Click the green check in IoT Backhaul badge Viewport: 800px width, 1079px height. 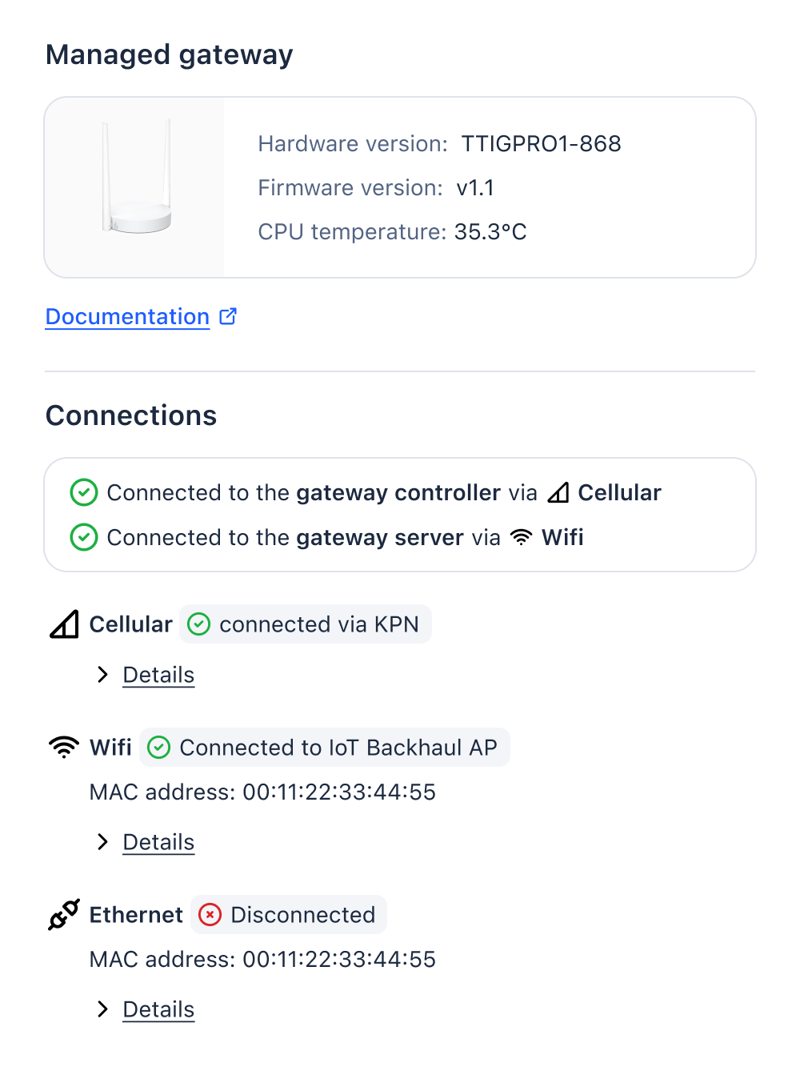coord(159,748)
